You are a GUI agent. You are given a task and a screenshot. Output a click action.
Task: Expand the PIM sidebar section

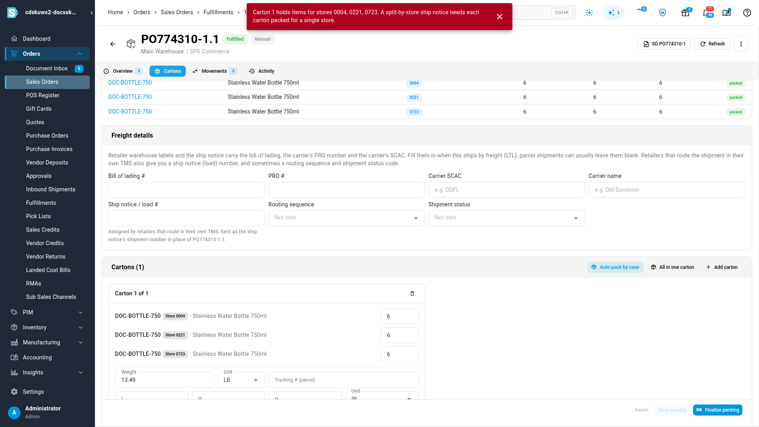click(x=81, y=312)
